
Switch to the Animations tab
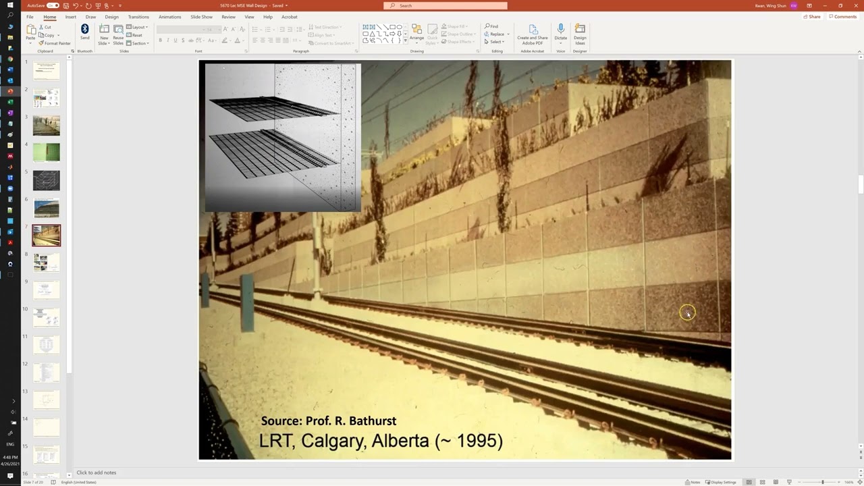[x=170, y=17]
